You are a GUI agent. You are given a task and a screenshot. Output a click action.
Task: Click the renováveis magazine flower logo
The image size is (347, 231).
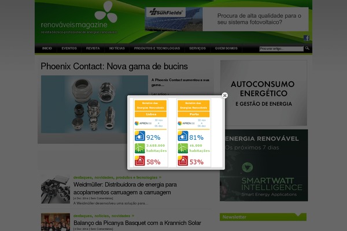(106, 12)
